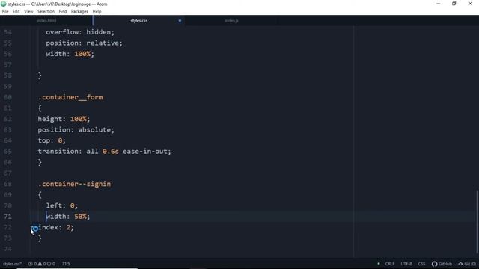Click 'left: 0;' code line

62,205
